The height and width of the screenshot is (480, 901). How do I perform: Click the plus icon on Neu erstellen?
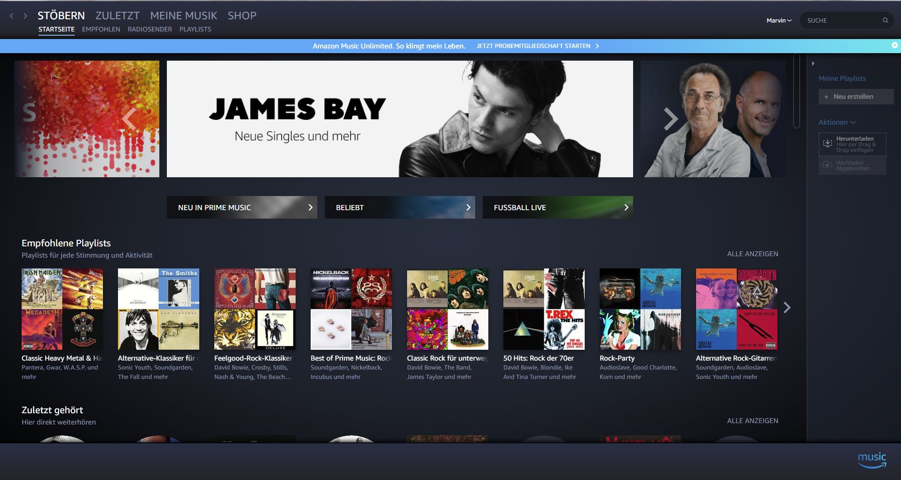click(x=826, y=96)
